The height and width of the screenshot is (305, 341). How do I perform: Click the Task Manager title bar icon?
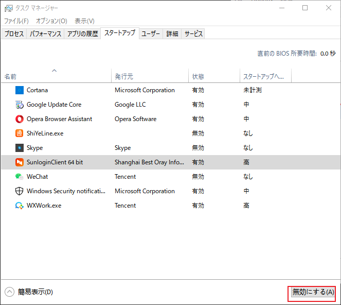(x=9, y=8)
